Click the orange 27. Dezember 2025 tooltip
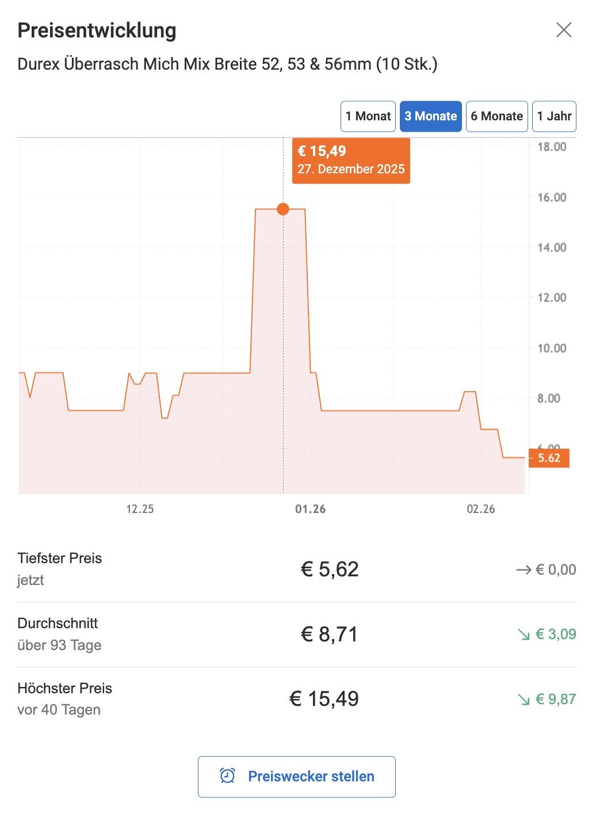The image size is (596, 813). tap(351, 161)
